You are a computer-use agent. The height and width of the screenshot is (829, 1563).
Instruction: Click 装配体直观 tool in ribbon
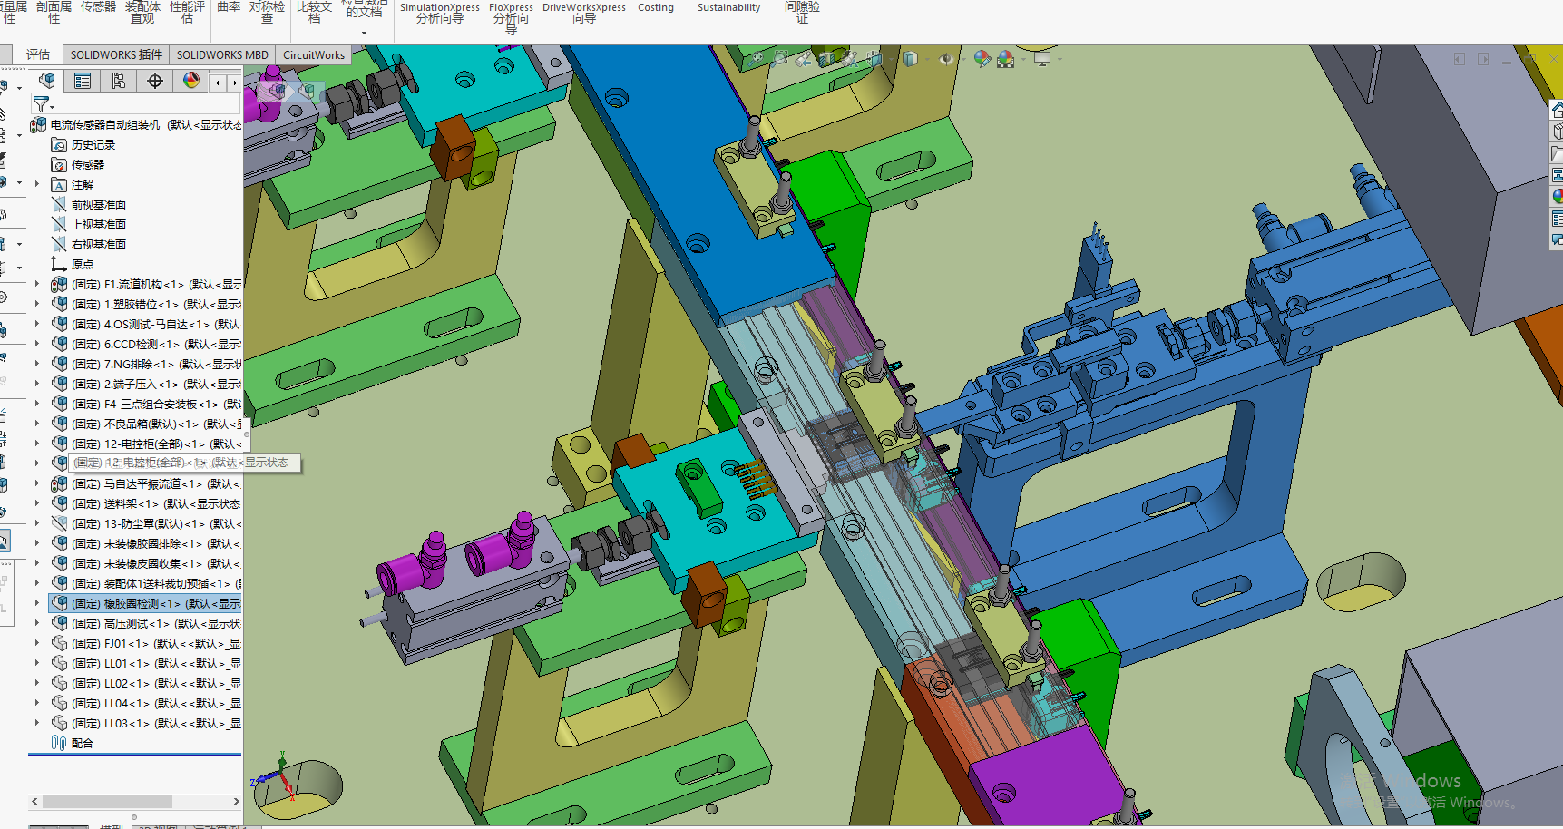(x=142, y=12)
